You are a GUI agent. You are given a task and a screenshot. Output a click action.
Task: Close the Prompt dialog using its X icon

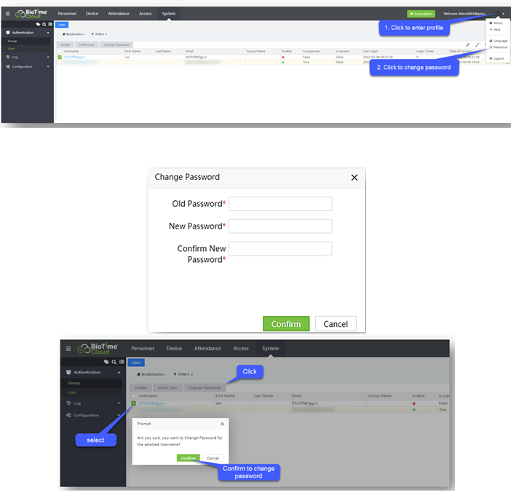pos(222,423)
